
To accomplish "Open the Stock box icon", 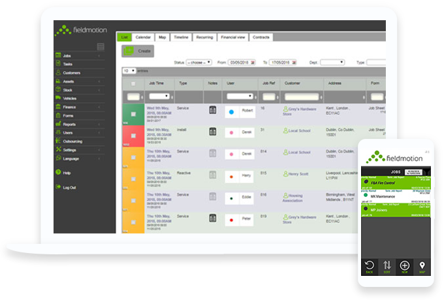I will point(58,89).
